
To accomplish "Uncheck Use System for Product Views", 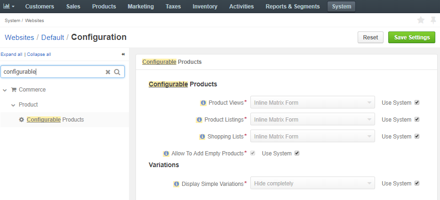I will [417, 102].
